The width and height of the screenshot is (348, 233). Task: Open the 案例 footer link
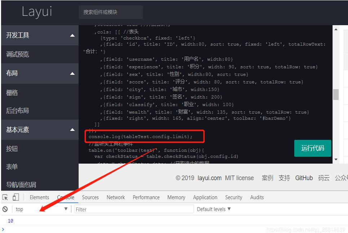click(x=268, y=178)
